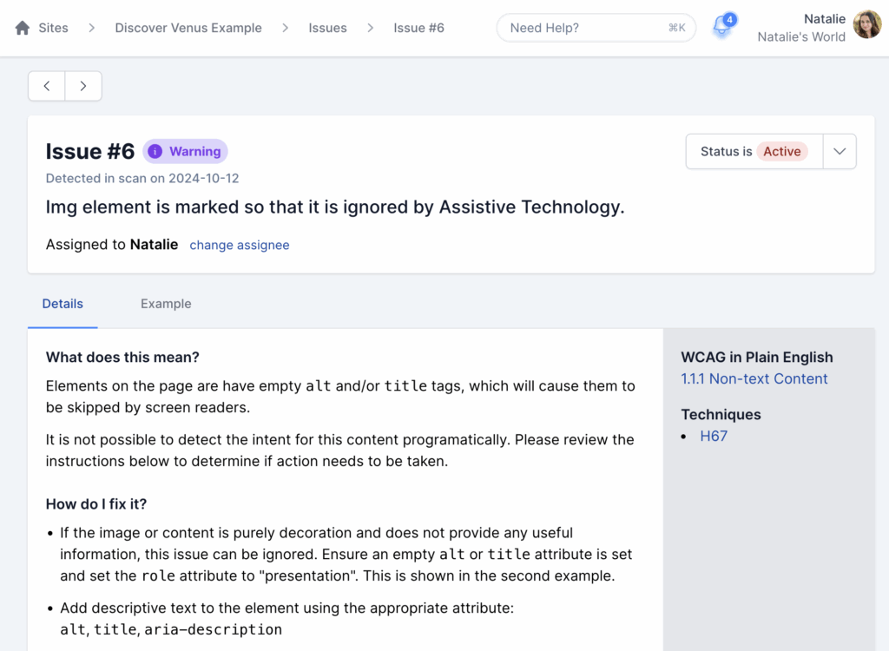The height and width of the screenshot is (651, 889).
Task: Open the H67 technique link
Action: click(x=714, y=436)
